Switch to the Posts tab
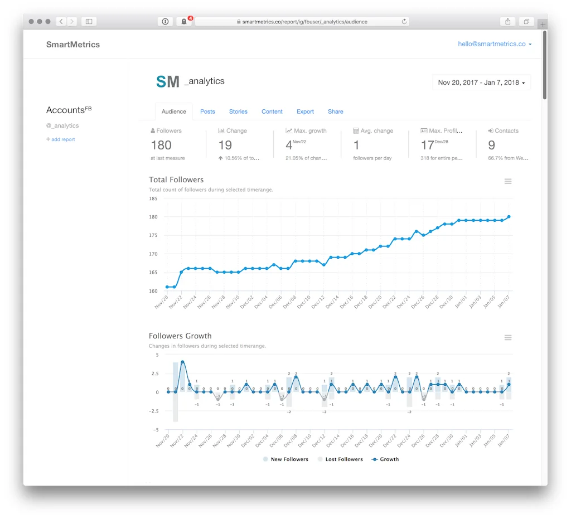This screenshot has width=571, height=519. [x=207, y=111]
